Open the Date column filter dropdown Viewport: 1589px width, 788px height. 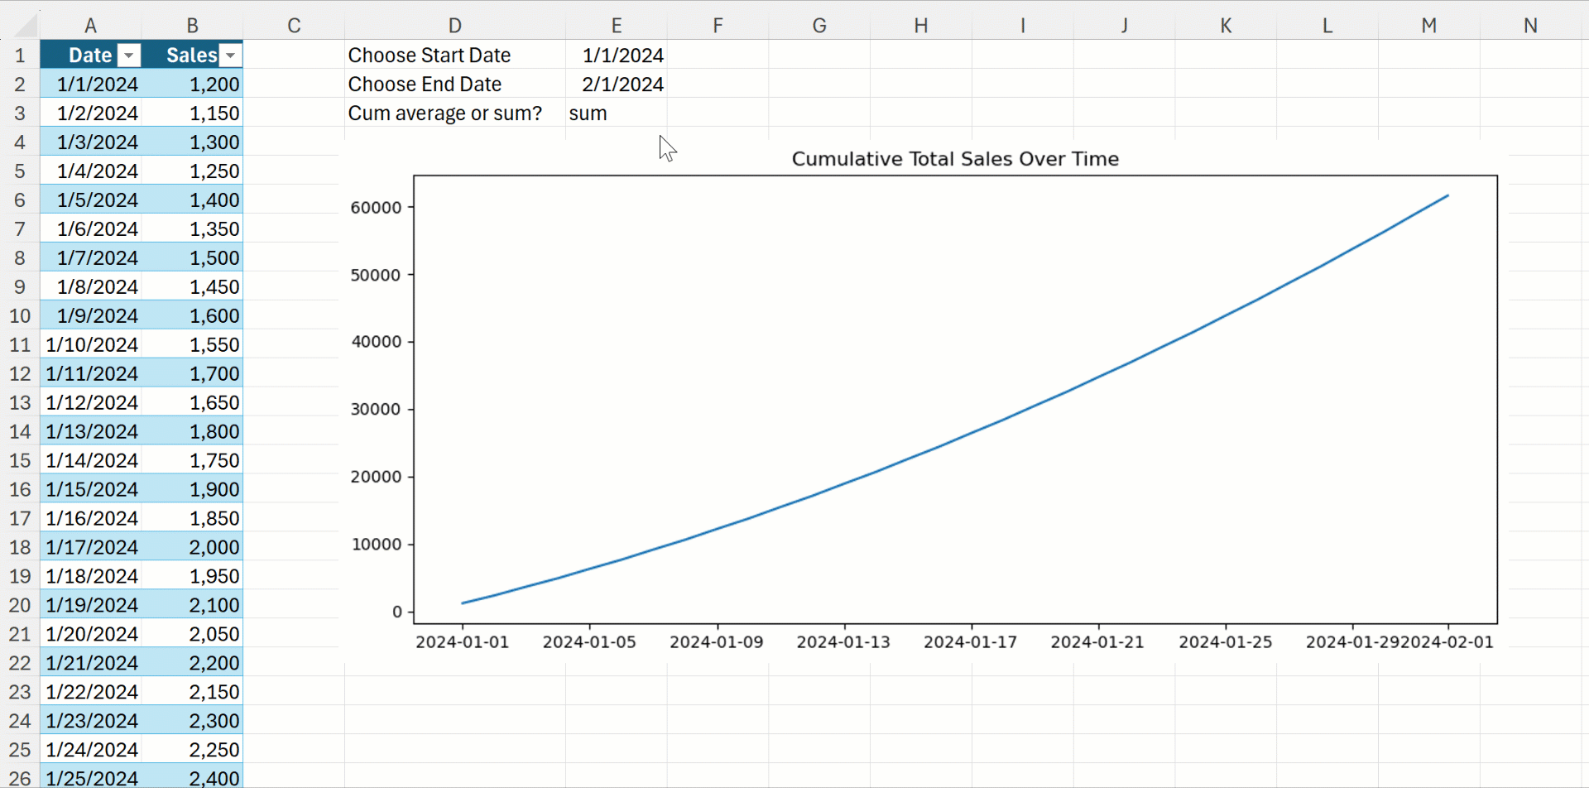[x=129, y=55]
